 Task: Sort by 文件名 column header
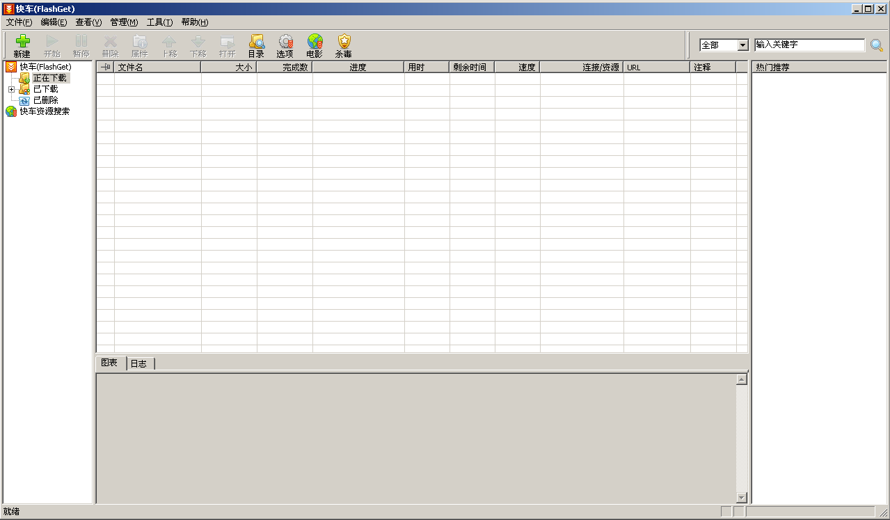pyautogui.click(x=157, y=68)
